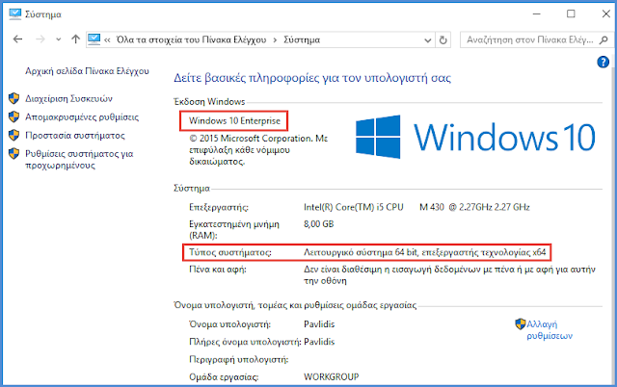Expand the address bar history dropdown
Screen dimensions: 617x387
[428, 40]
